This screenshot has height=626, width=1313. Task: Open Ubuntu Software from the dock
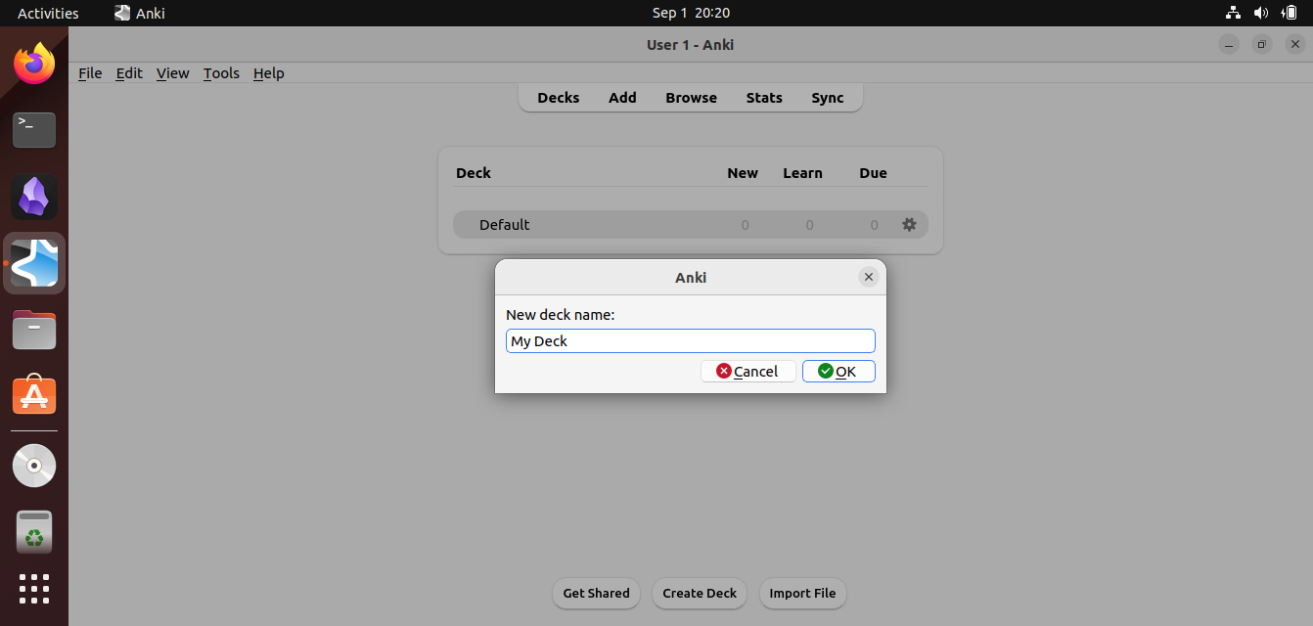pyautogui.click(x=33, y=394)
